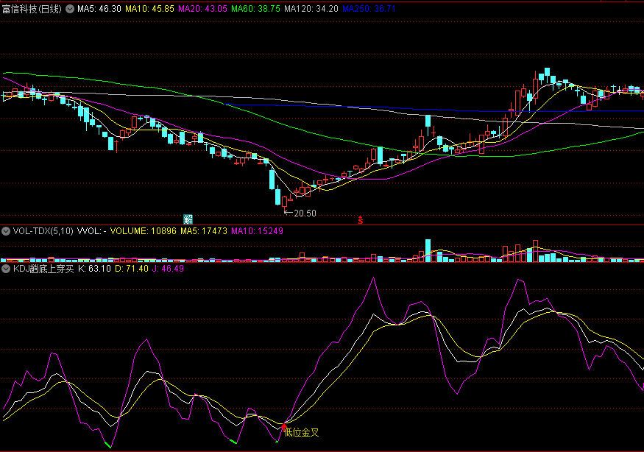Image resolution: width=644 pixels, height=452 pixels.
Task: Open the KDJ indicator dropdown arrow
Action: point(6,269)
